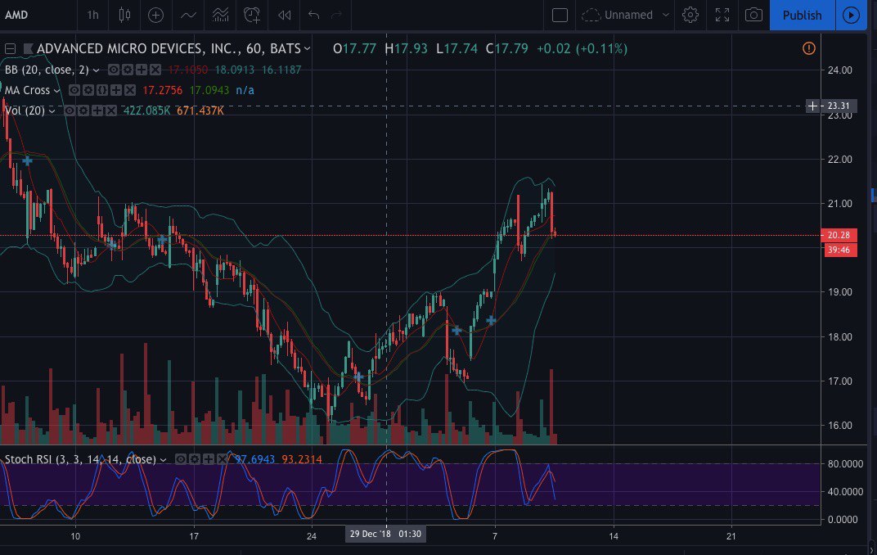
Task: Click the Compare or Add Symbol icon
Action: (155, 15)
